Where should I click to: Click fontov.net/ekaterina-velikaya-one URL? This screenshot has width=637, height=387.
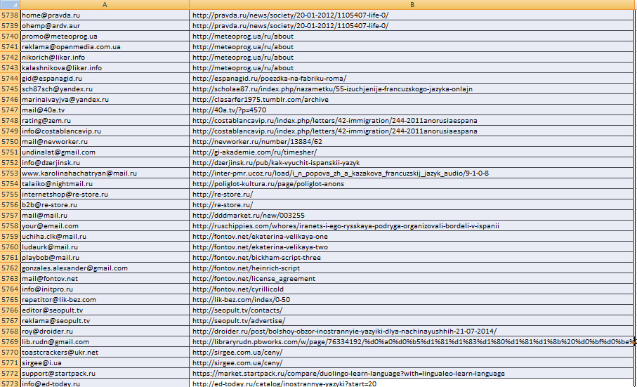click(412, 236)
